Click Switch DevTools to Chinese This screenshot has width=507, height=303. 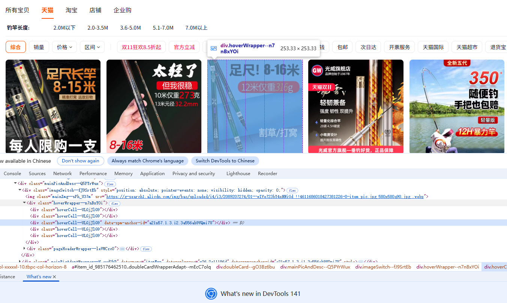(225, 160)
